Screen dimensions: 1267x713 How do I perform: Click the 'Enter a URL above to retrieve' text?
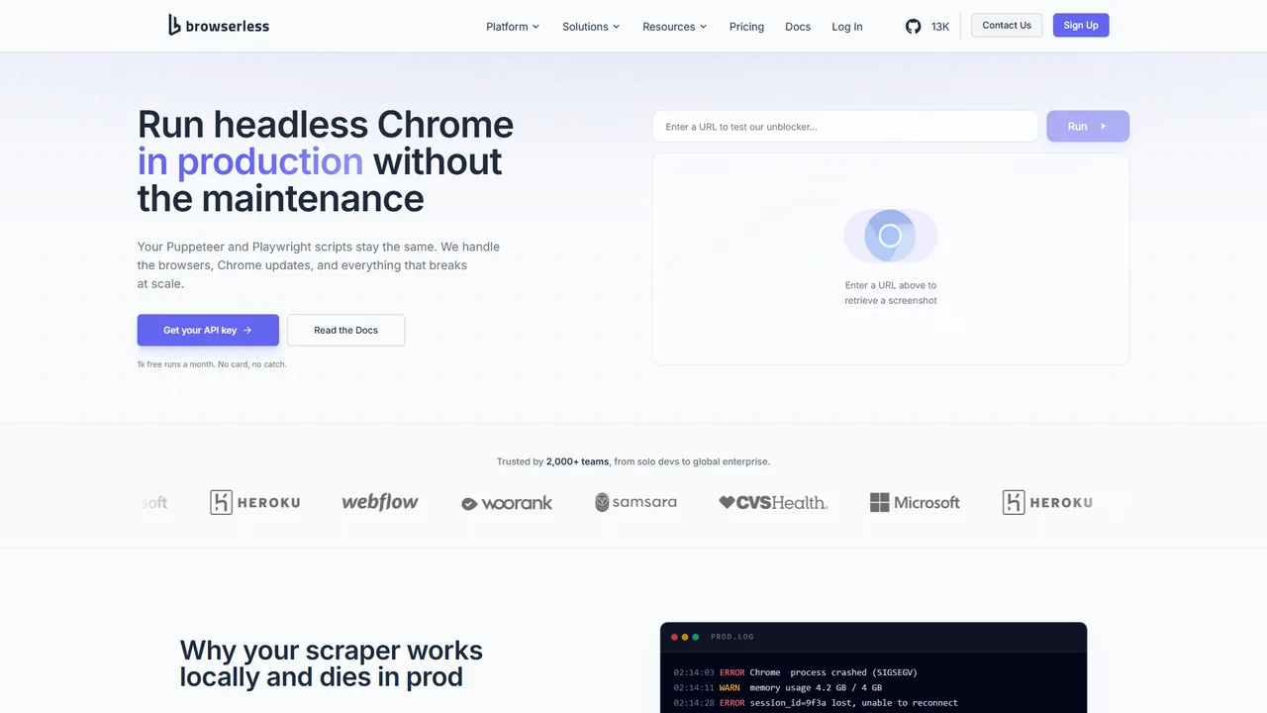pyautogui.click(x=891, y=292)
